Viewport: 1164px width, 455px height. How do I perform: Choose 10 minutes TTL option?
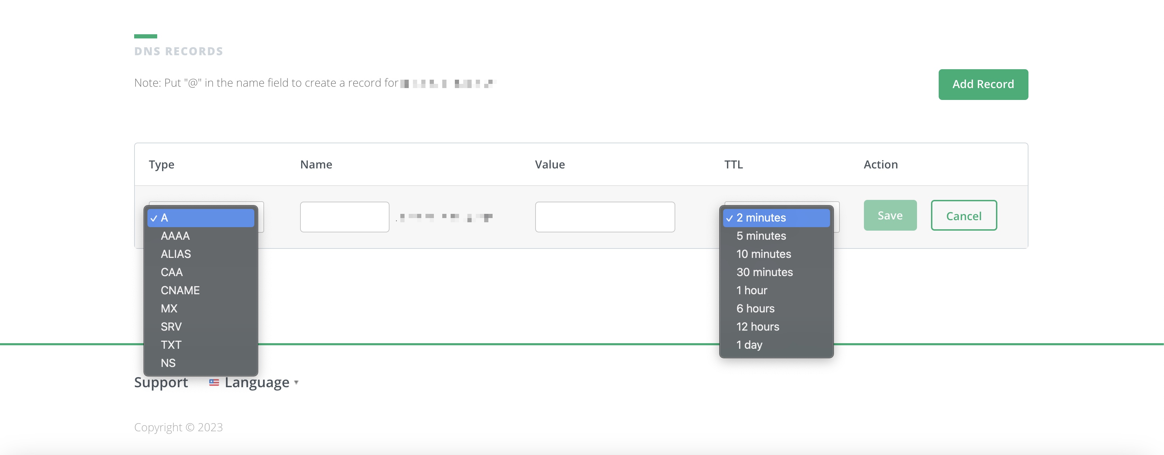(x=776, y=254)
